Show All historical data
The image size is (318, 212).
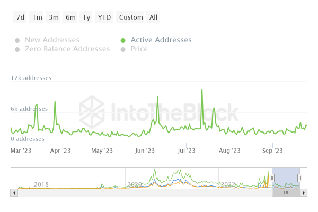(153, 17)
